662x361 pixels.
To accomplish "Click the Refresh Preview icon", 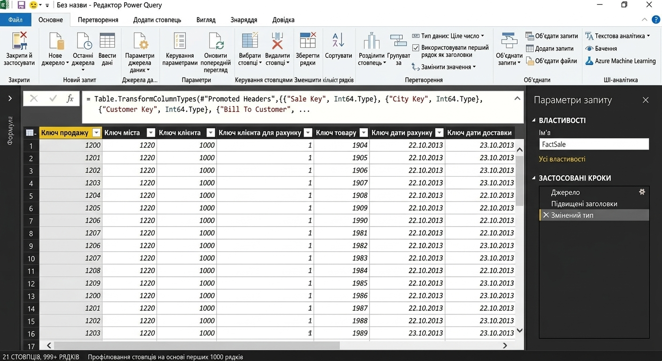I will 216,41.
